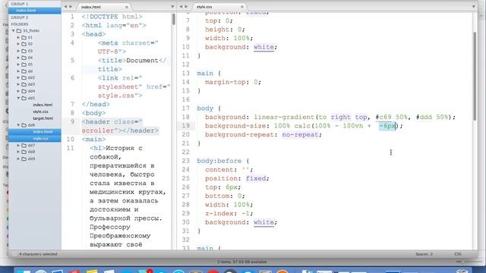Click the <!DOCTYPE html> line in index.html
The height and width of the screenshot is (273, 486).
click(112, 17)
